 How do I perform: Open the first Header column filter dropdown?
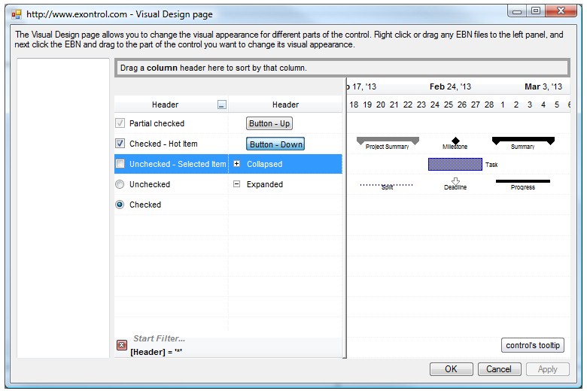tap(221, 105)
